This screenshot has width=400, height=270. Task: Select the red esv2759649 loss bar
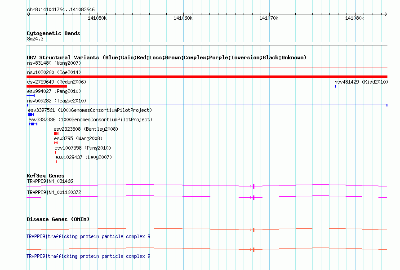tap(47, 86)
